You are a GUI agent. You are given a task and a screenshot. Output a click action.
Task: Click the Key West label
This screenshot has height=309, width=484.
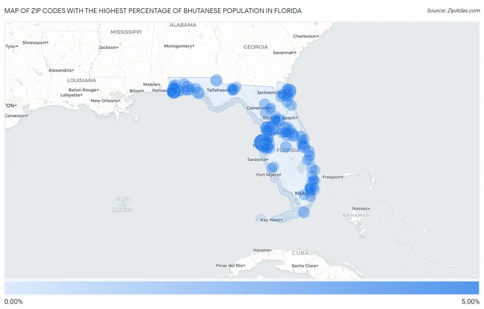coord(271,220)
